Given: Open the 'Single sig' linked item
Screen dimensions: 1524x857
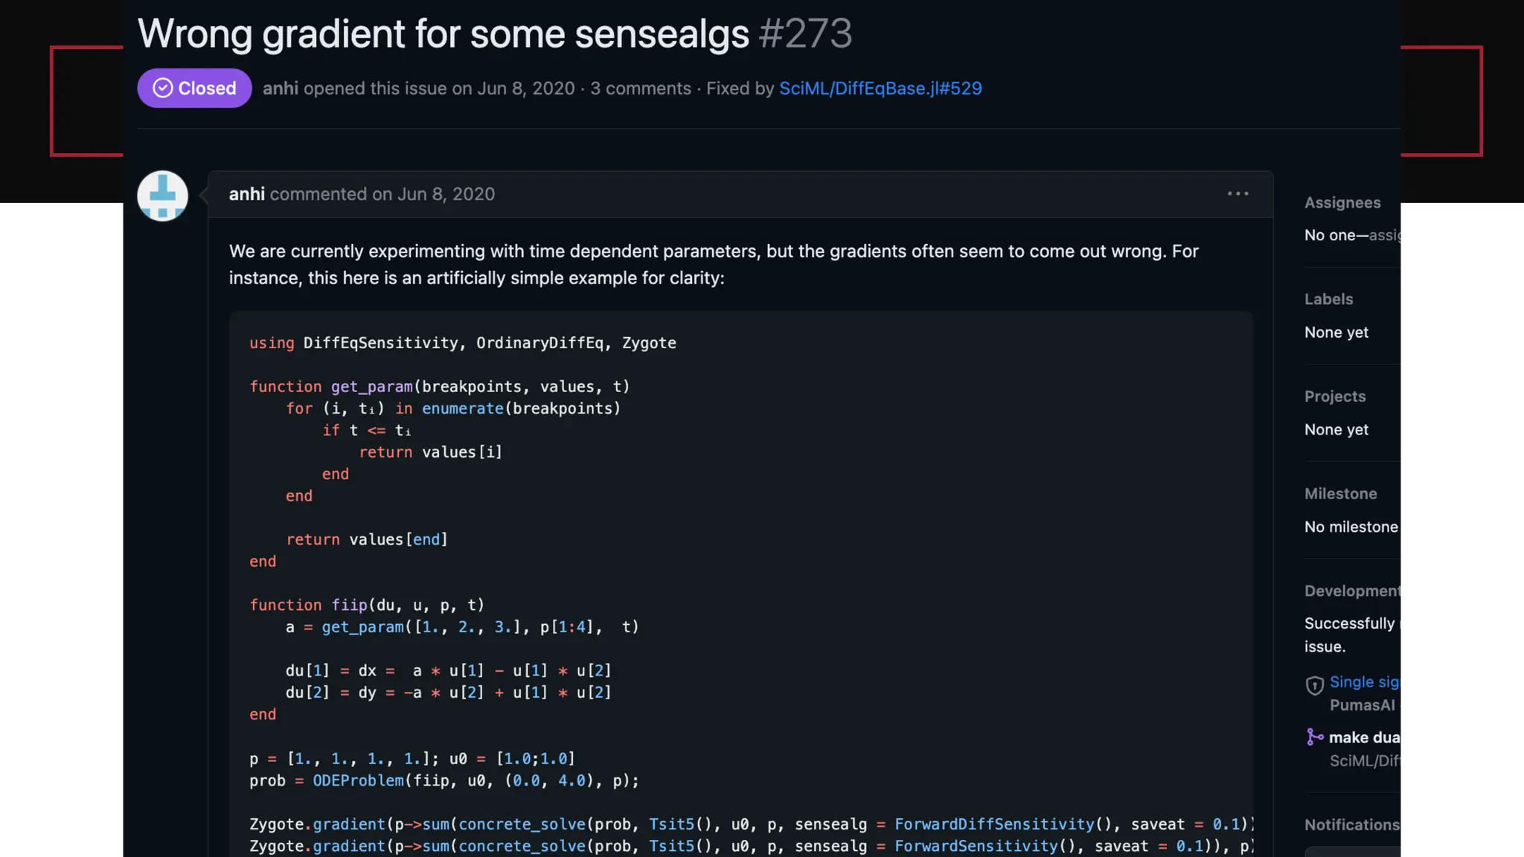Looking at the screenshot, I should [1364, 682].
